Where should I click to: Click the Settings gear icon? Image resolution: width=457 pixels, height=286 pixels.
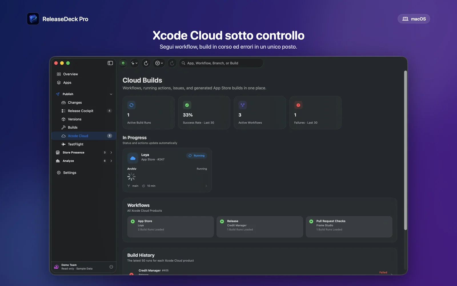pyautogui.click(x=59, y=172)
